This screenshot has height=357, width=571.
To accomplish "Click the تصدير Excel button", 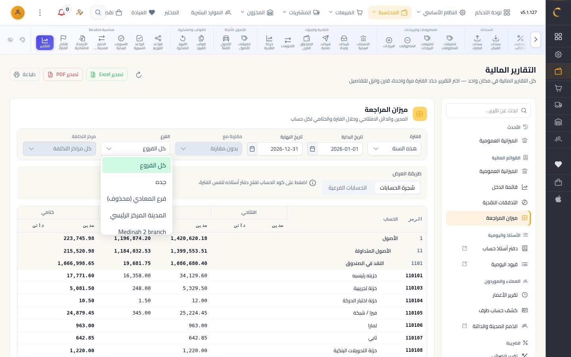I will tap(107, 75).
